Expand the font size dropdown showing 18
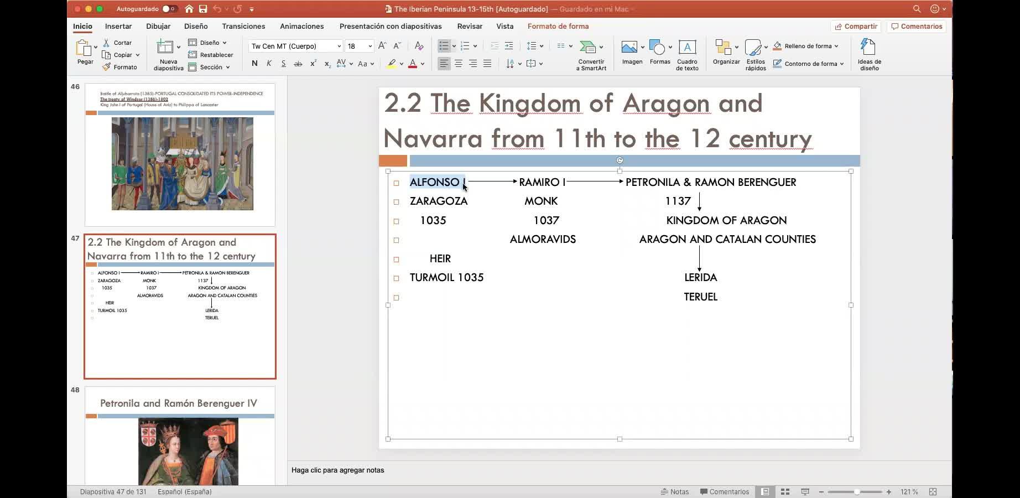 point(370,46)
